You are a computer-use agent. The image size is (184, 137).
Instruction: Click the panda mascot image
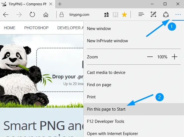pyautogui.click(x=23, y=75)
